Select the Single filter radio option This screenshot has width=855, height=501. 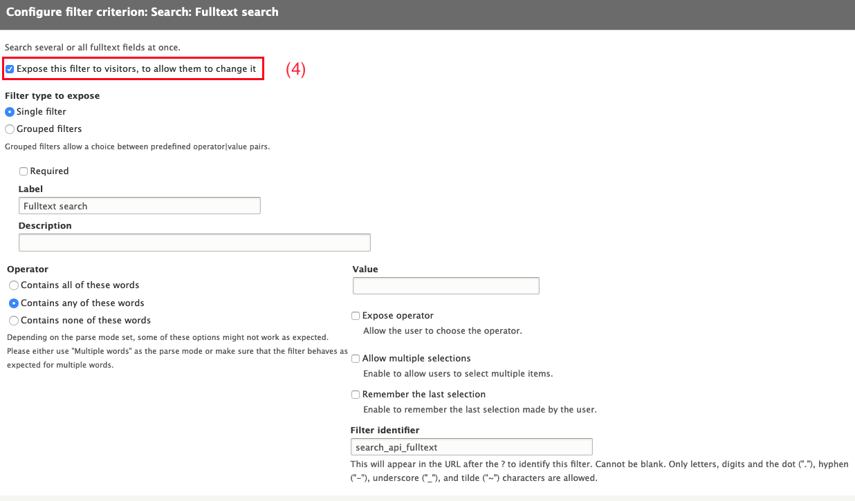click(x=10, y=112)
